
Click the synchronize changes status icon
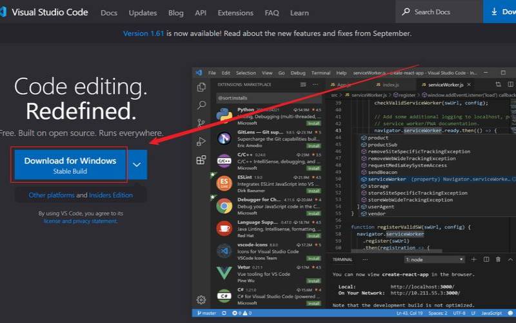[x=224, y=313]
